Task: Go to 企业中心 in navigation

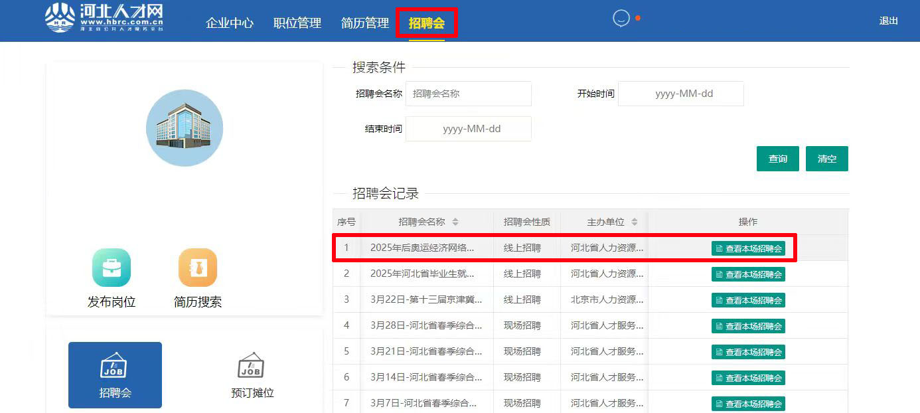Action: click(230, 23)
